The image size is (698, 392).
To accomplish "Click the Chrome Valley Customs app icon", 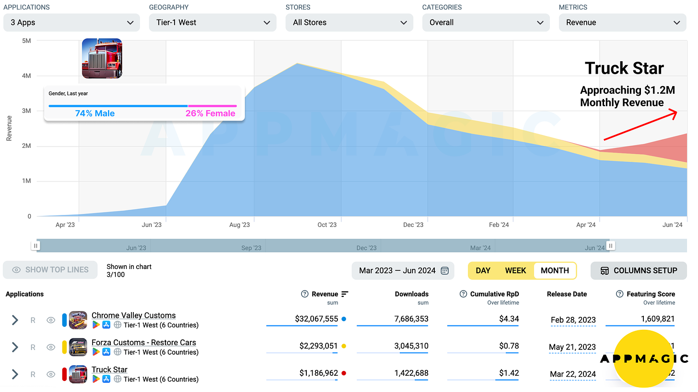I will [x=78, y=320].
